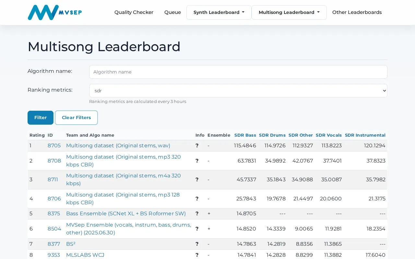
Task: Click info question mark for entry 8711
Action: point(197,179)
